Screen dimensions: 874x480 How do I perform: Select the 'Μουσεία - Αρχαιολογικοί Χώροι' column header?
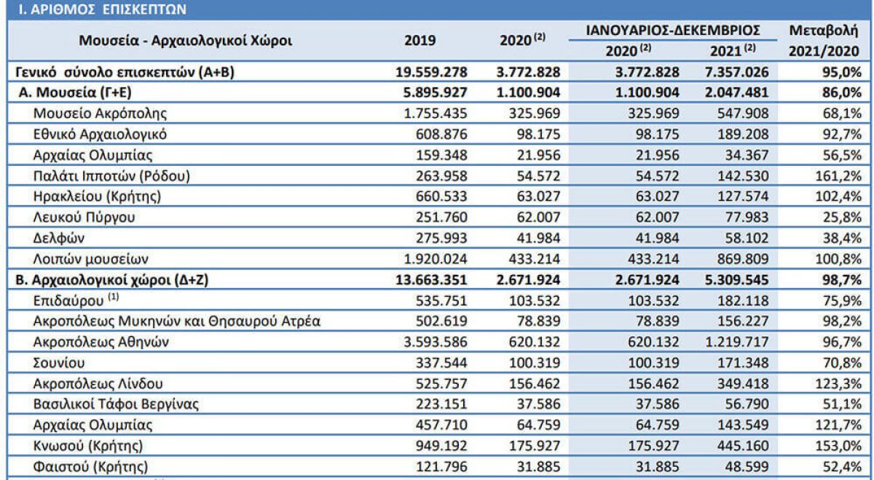tap(185, 41)
